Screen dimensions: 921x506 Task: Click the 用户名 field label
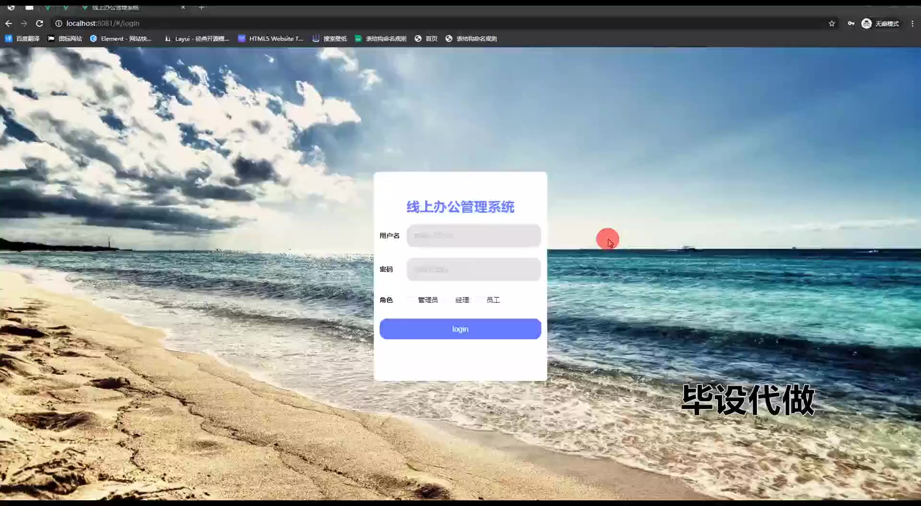click(390, 236)
